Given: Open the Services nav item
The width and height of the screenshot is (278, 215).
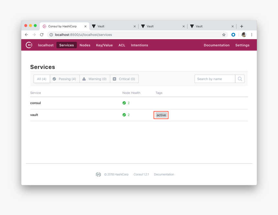Looking at the screenshot, I should (x=67, y=45).
